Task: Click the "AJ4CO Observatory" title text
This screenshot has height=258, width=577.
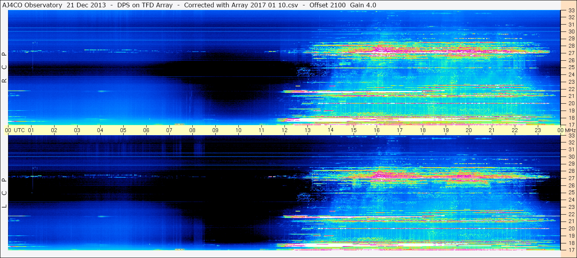Action: 32,5
